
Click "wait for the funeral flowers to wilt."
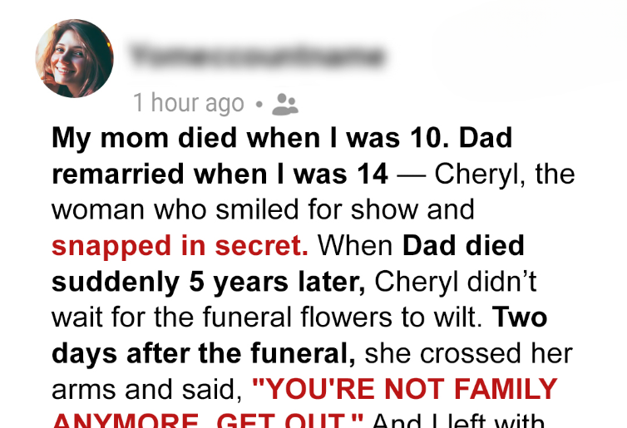coord(268,317)
